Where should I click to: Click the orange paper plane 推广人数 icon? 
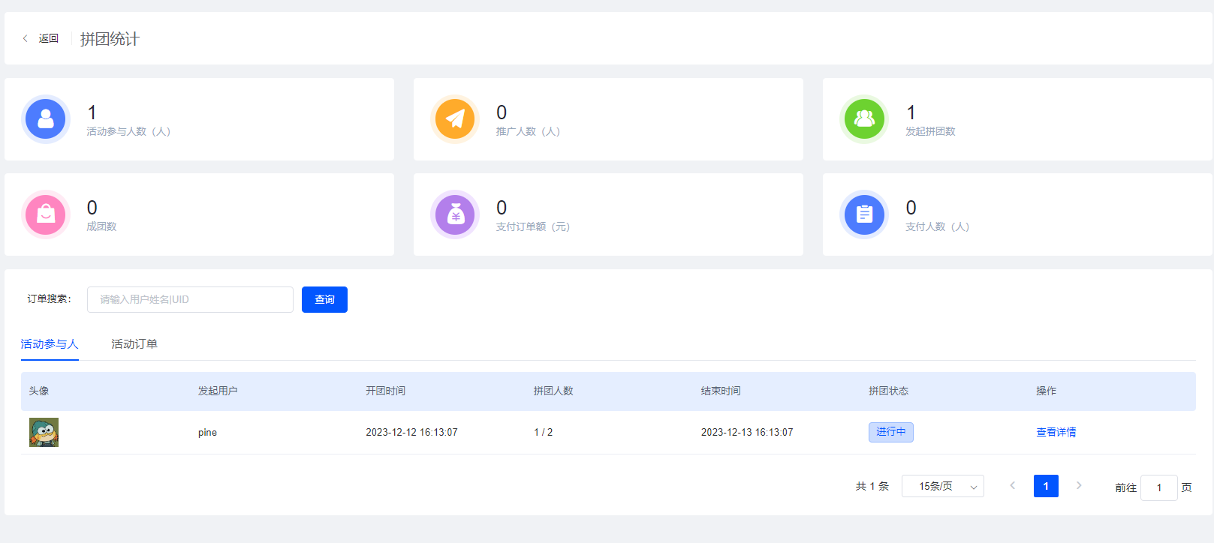coord(455,119)
